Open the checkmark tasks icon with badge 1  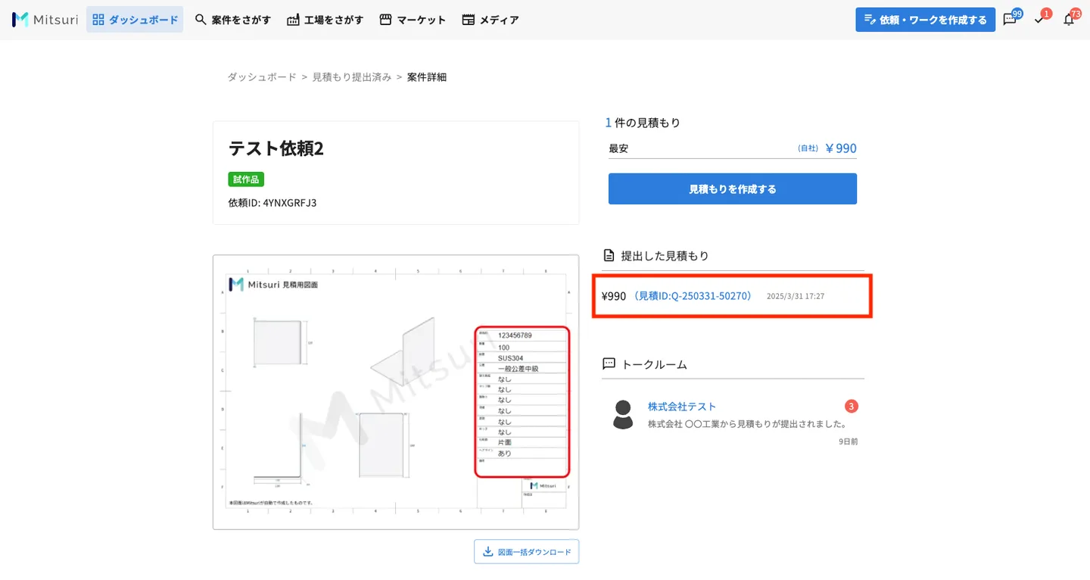1040,20
